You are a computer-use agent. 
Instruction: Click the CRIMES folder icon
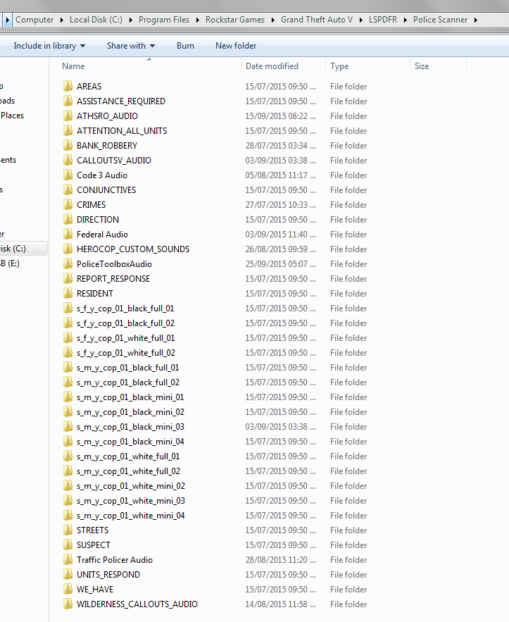tap(68, 205)
